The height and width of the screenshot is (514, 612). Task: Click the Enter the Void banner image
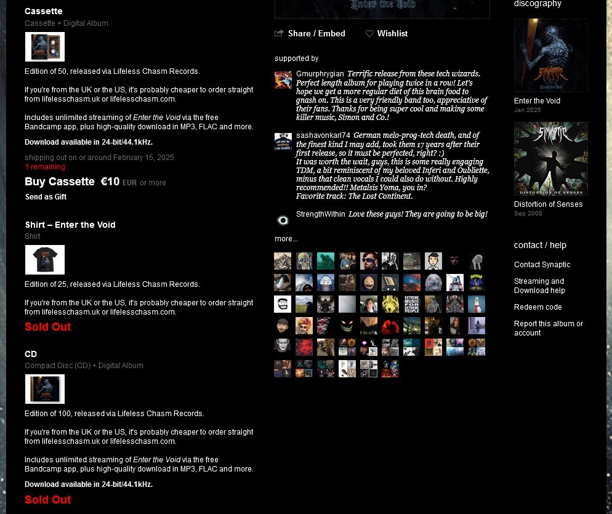click(382, 9)
